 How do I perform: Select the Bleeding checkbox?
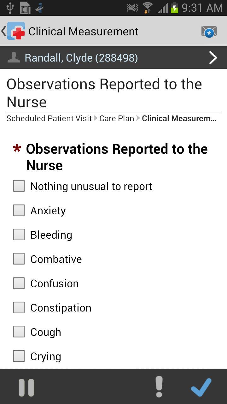coord(19,235)
